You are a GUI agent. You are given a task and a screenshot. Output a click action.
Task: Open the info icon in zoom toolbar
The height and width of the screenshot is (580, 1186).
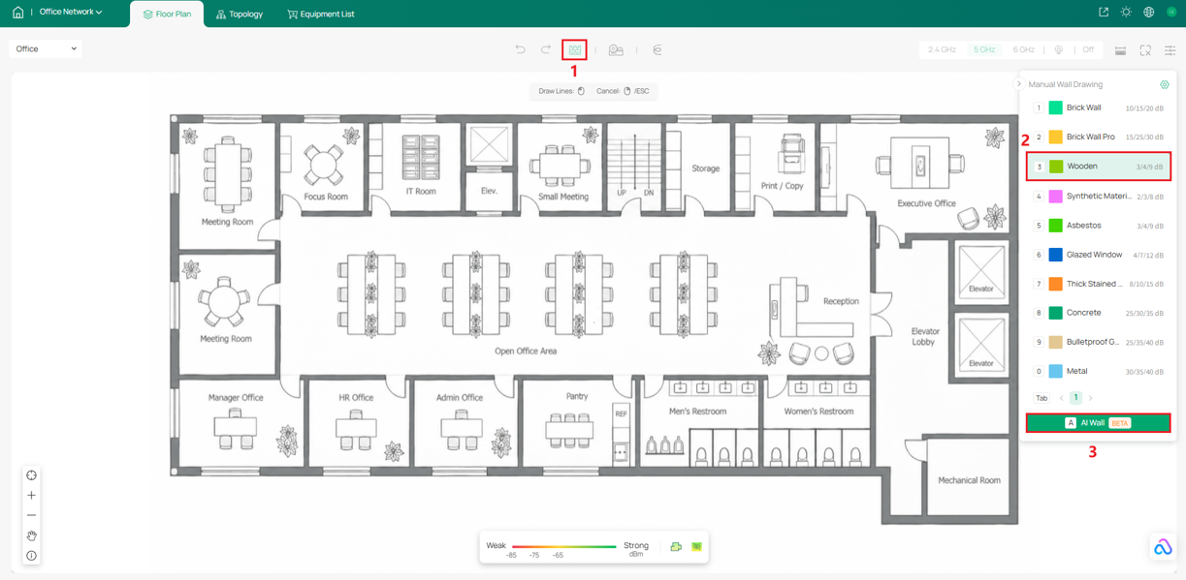point(31,556)
